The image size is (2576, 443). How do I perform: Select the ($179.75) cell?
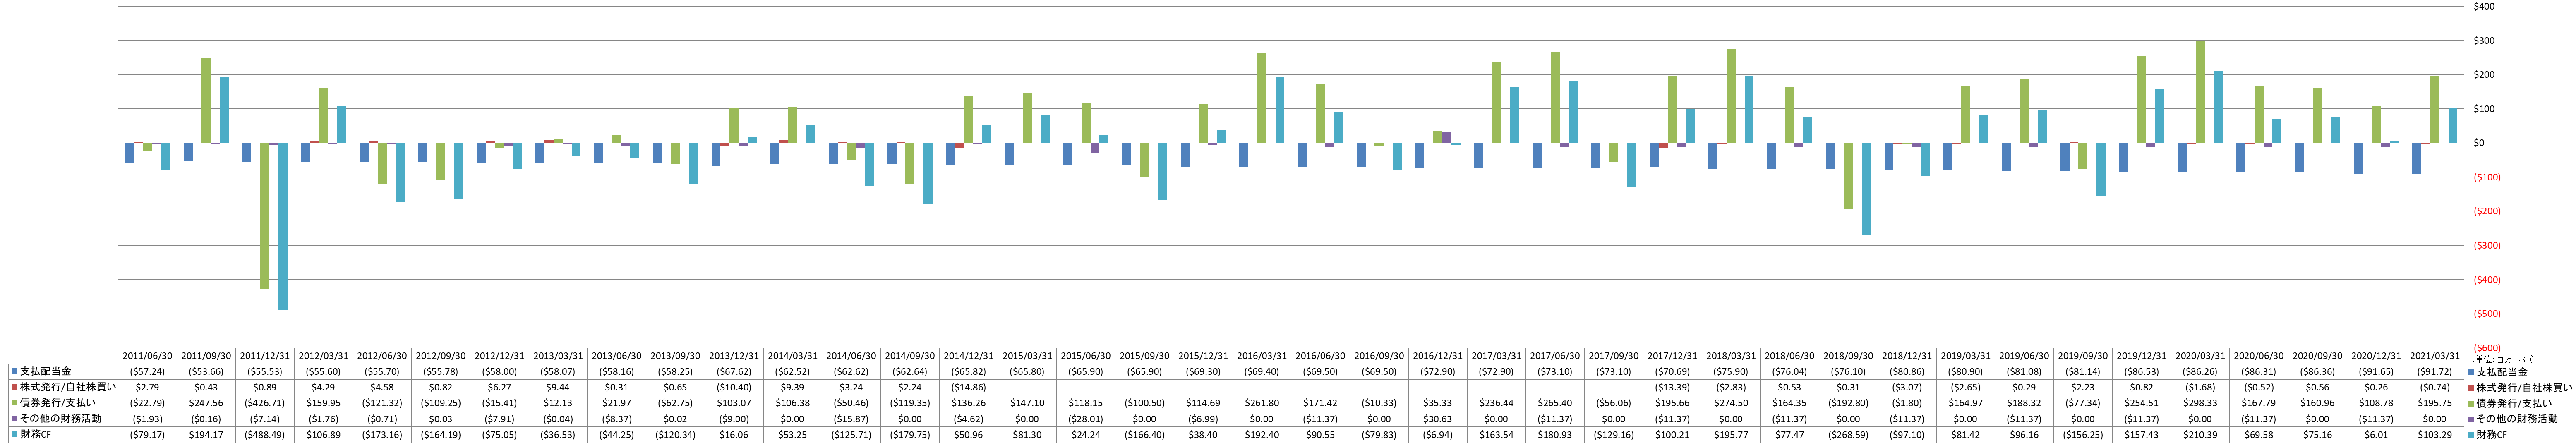tap(910, 435)
